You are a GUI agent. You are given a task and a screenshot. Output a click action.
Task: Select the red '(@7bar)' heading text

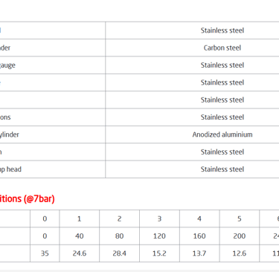[x=39, y=199]
